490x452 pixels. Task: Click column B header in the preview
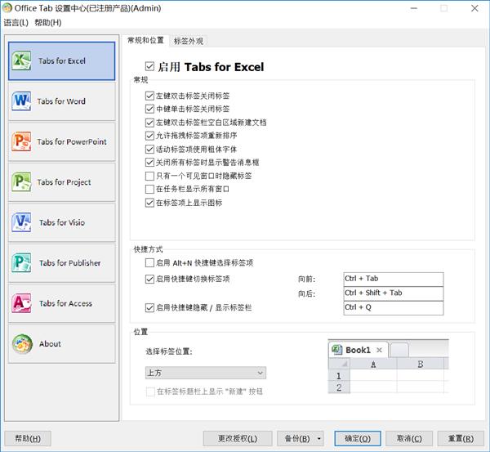coord(421,364)
